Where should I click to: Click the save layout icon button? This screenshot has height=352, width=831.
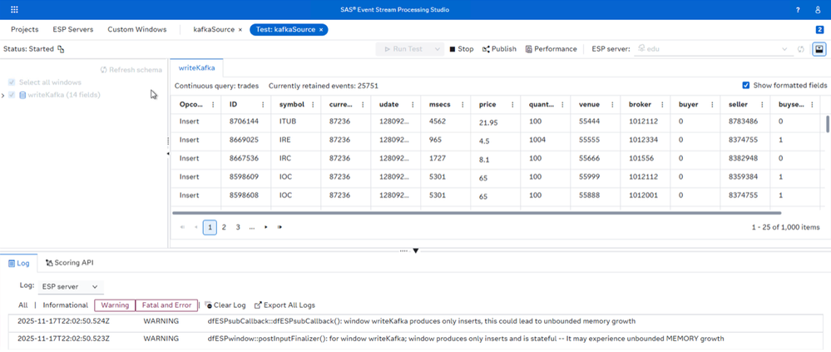click(x=819, y=49)
